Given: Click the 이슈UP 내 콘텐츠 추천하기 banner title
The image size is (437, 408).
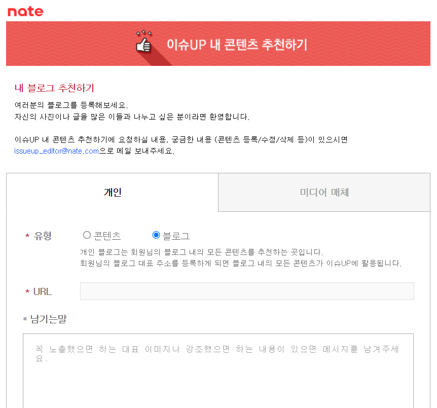Looking at the screenshot, I should click(237, 45).
